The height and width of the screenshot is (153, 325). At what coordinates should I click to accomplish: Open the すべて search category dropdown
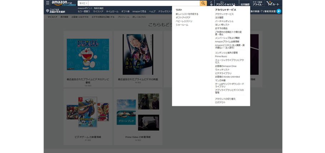click(83, 3)
